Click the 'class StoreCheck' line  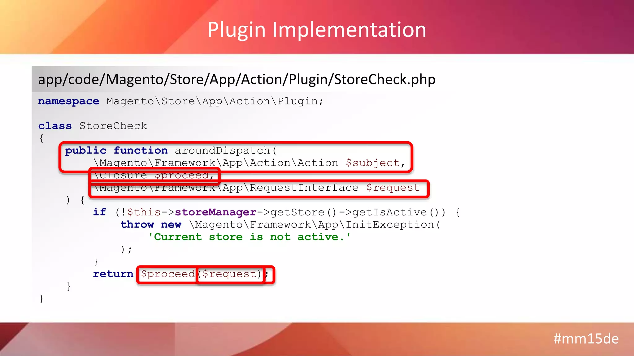(x=93, y=126)
